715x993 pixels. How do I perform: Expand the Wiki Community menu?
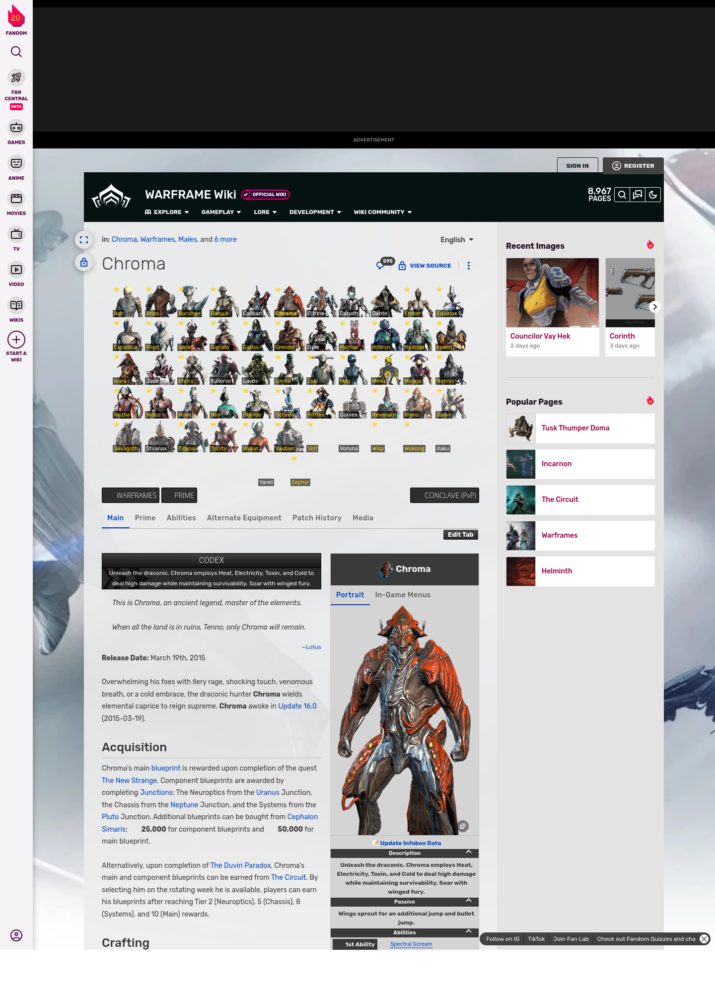(x=383, y=212)
